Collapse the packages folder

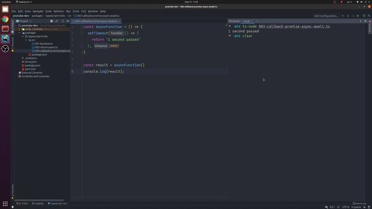19,33
